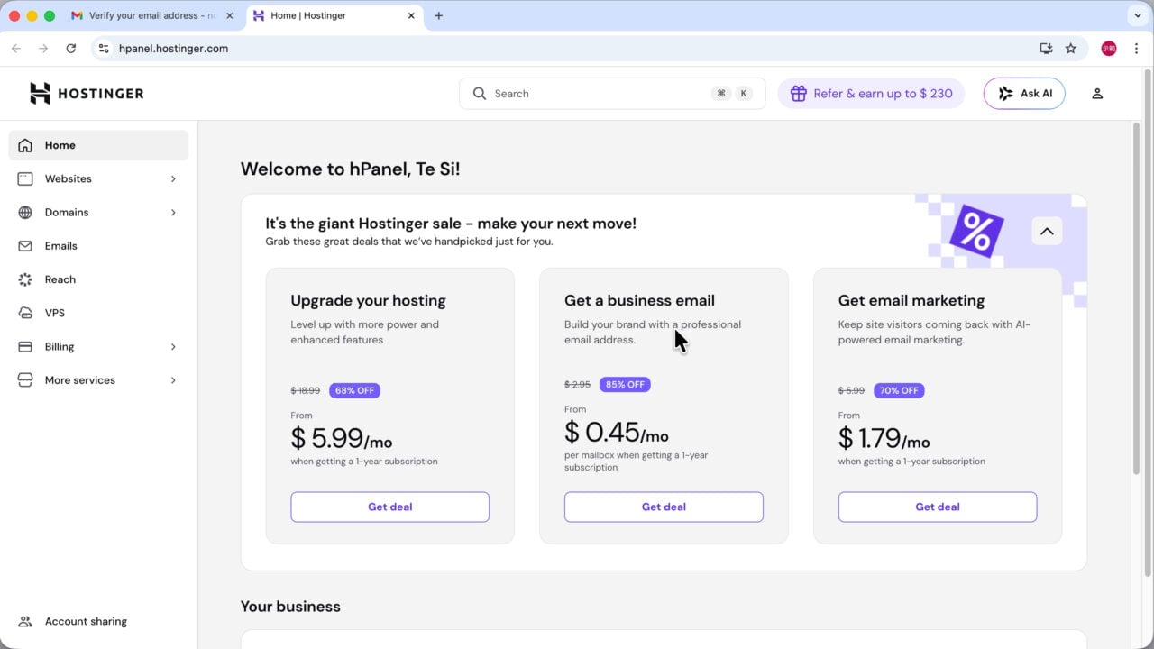The width and height of the screenshot is (1154, 649).
Task: Click the $5.99/mo price
Action: point(342,439)
